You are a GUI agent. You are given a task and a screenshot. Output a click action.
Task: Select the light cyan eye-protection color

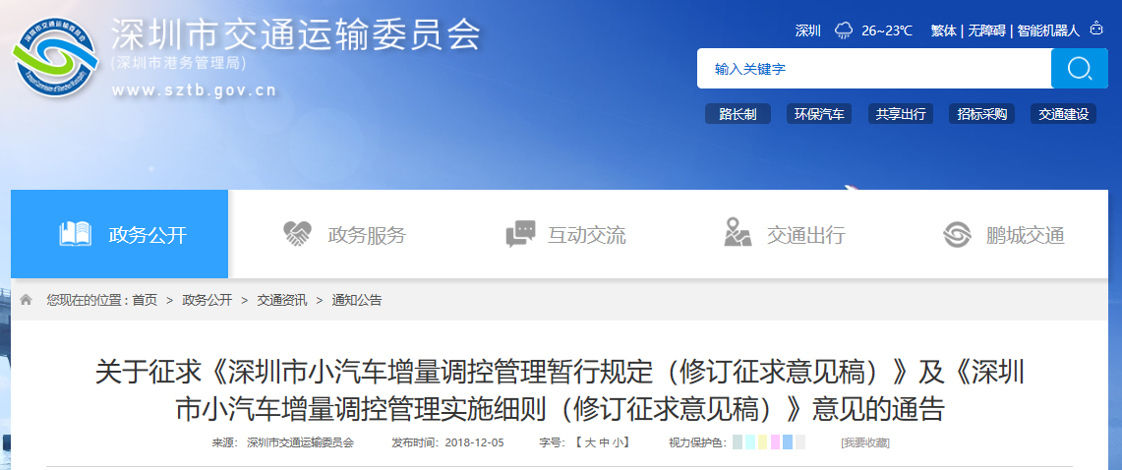(750, 442)
